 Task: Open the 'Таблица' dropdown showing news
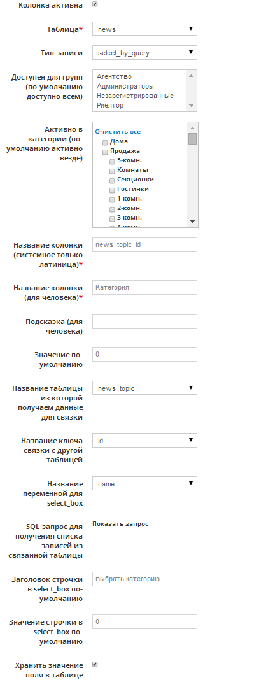click(144, 29)
